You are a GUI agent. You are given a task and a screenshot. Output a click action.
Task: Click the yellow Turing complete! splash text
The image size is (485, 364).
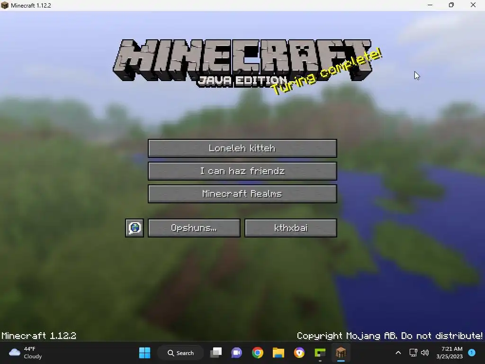(327, 72)
